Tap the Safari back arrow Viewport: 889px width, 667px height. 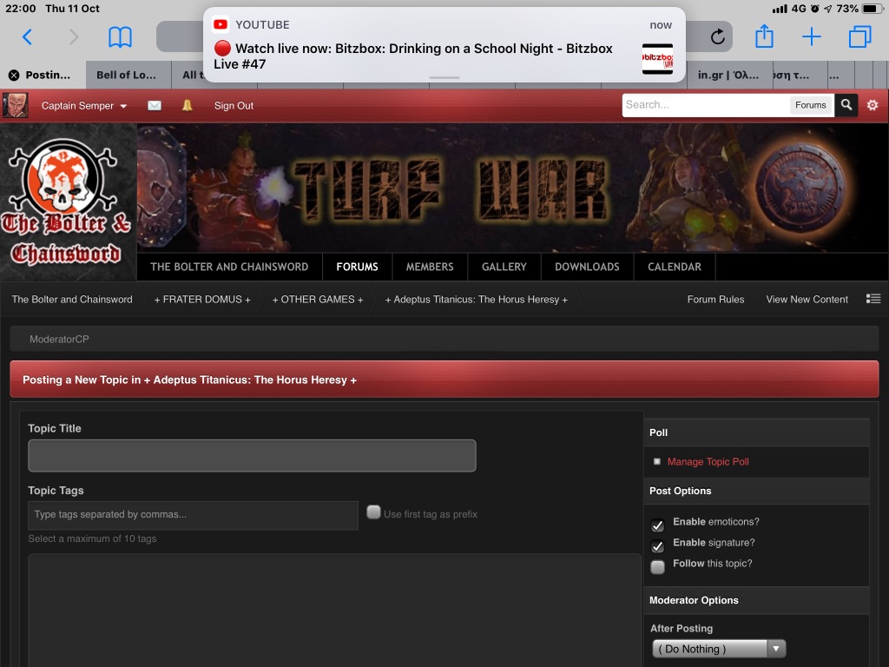(x=27, y=36)
